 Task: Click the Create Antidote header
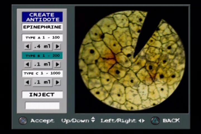click(42, 17)
